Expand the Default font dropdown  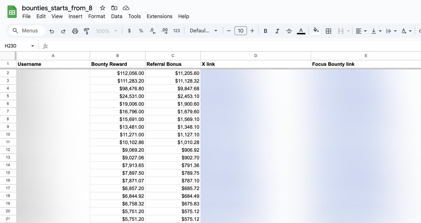[x=203, y=31]
